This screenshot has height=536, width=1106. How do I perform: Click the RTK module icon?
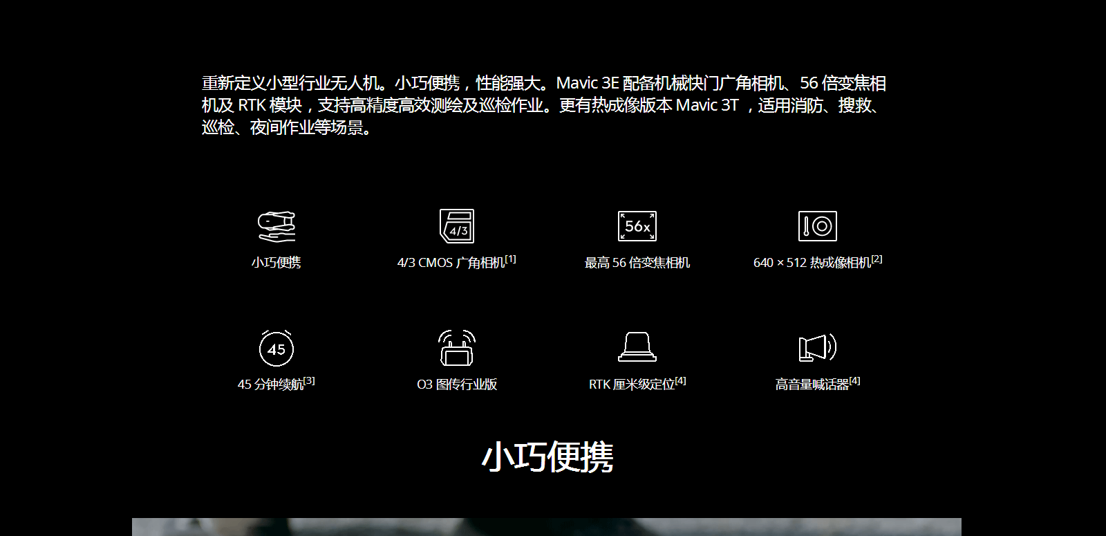pyautogui.click(x=637, y=347)
